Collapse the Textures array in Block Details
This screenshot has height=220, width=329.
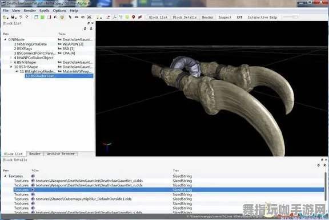[6, 176]
